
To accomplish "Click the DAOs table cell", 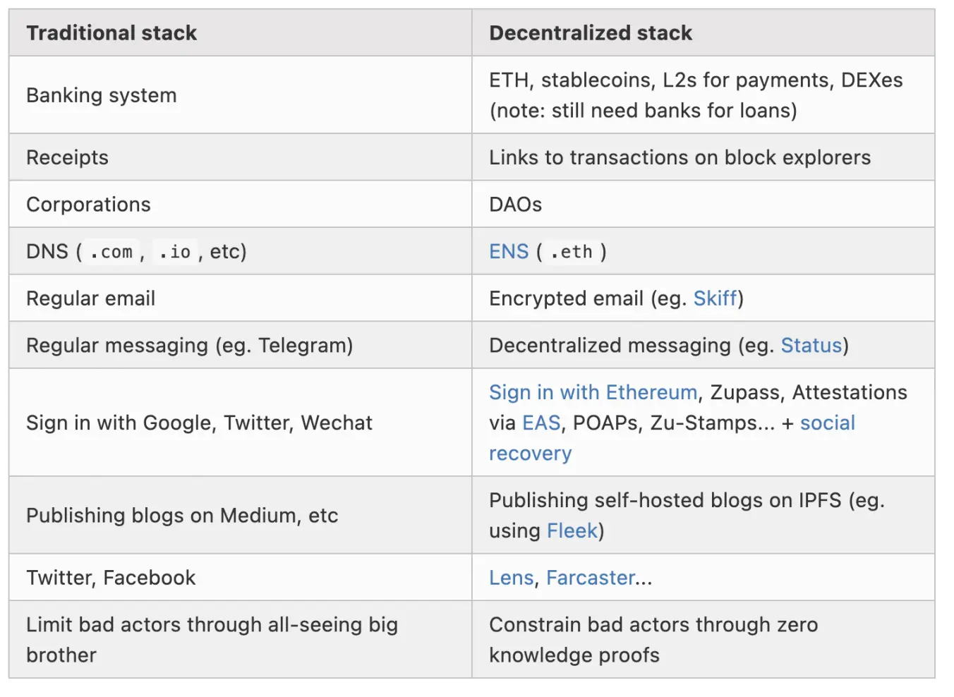I will (516, 205).
